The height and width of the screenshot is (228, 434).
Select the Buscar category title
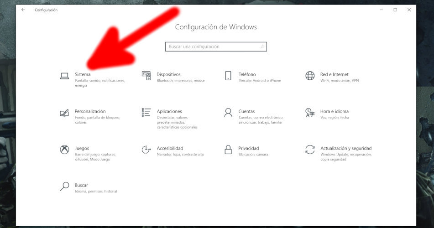tap(81, 185)
